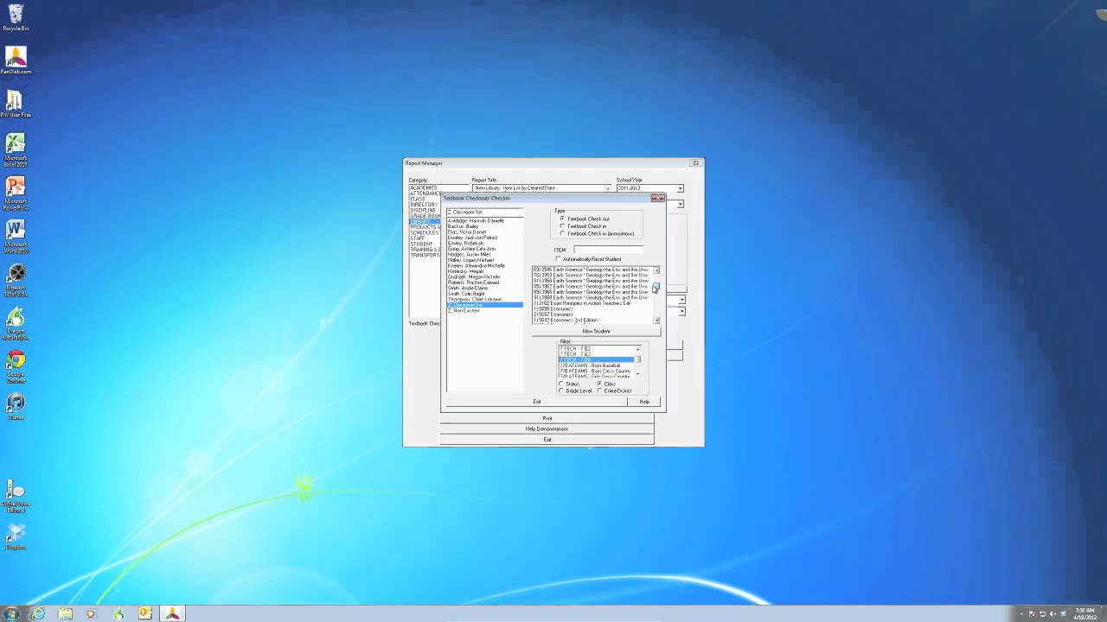Show hidden system tray icons

tap(1021, 613)
